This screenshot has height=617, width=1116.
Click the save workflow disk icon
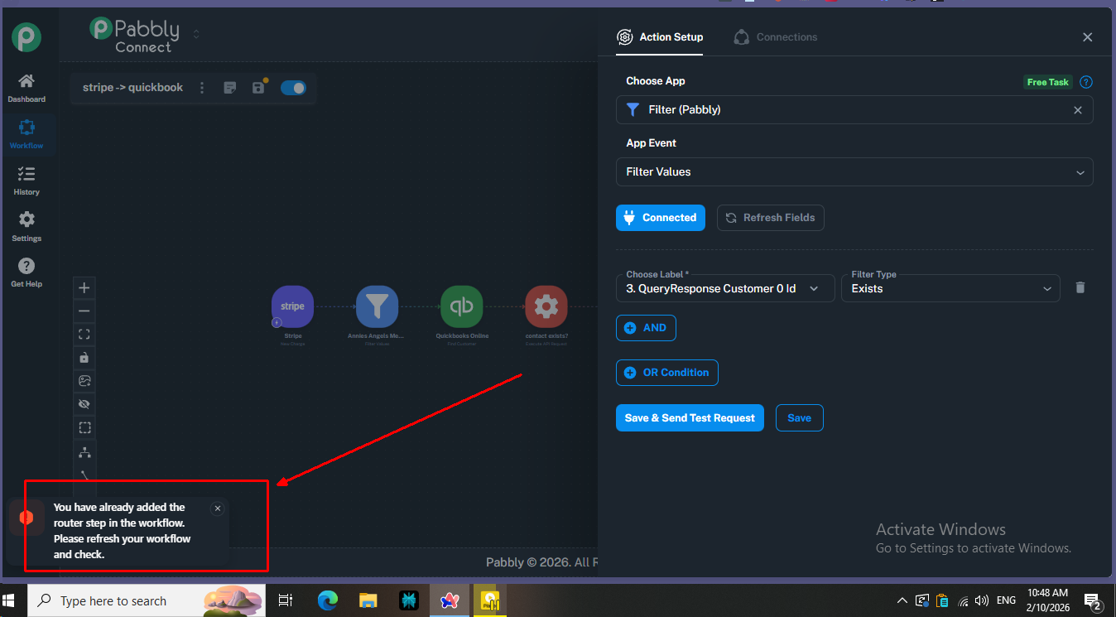click(x=258, y=88)
